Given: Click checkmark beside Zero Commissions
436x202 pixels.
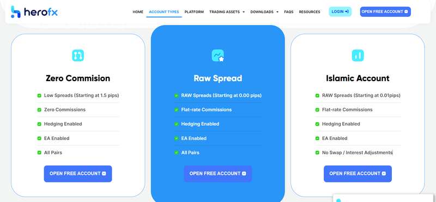Looking at the screenshot, I should 39,110.
